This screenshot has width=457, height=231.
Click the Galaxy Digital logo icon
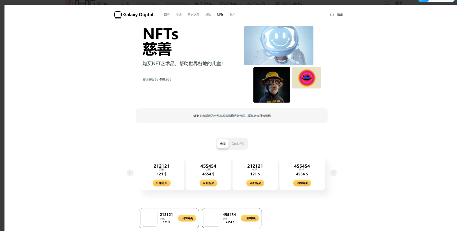tap(118, 15)
